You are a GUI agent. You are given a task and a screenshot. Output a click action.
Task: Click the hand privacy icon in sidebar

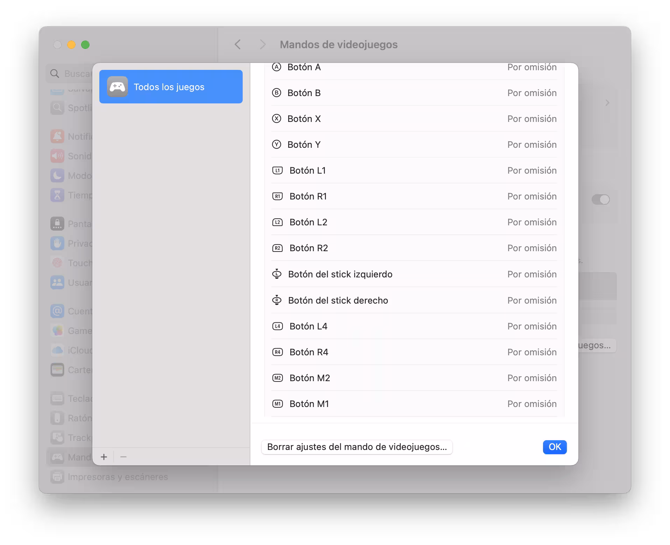(x=57, y=243)
